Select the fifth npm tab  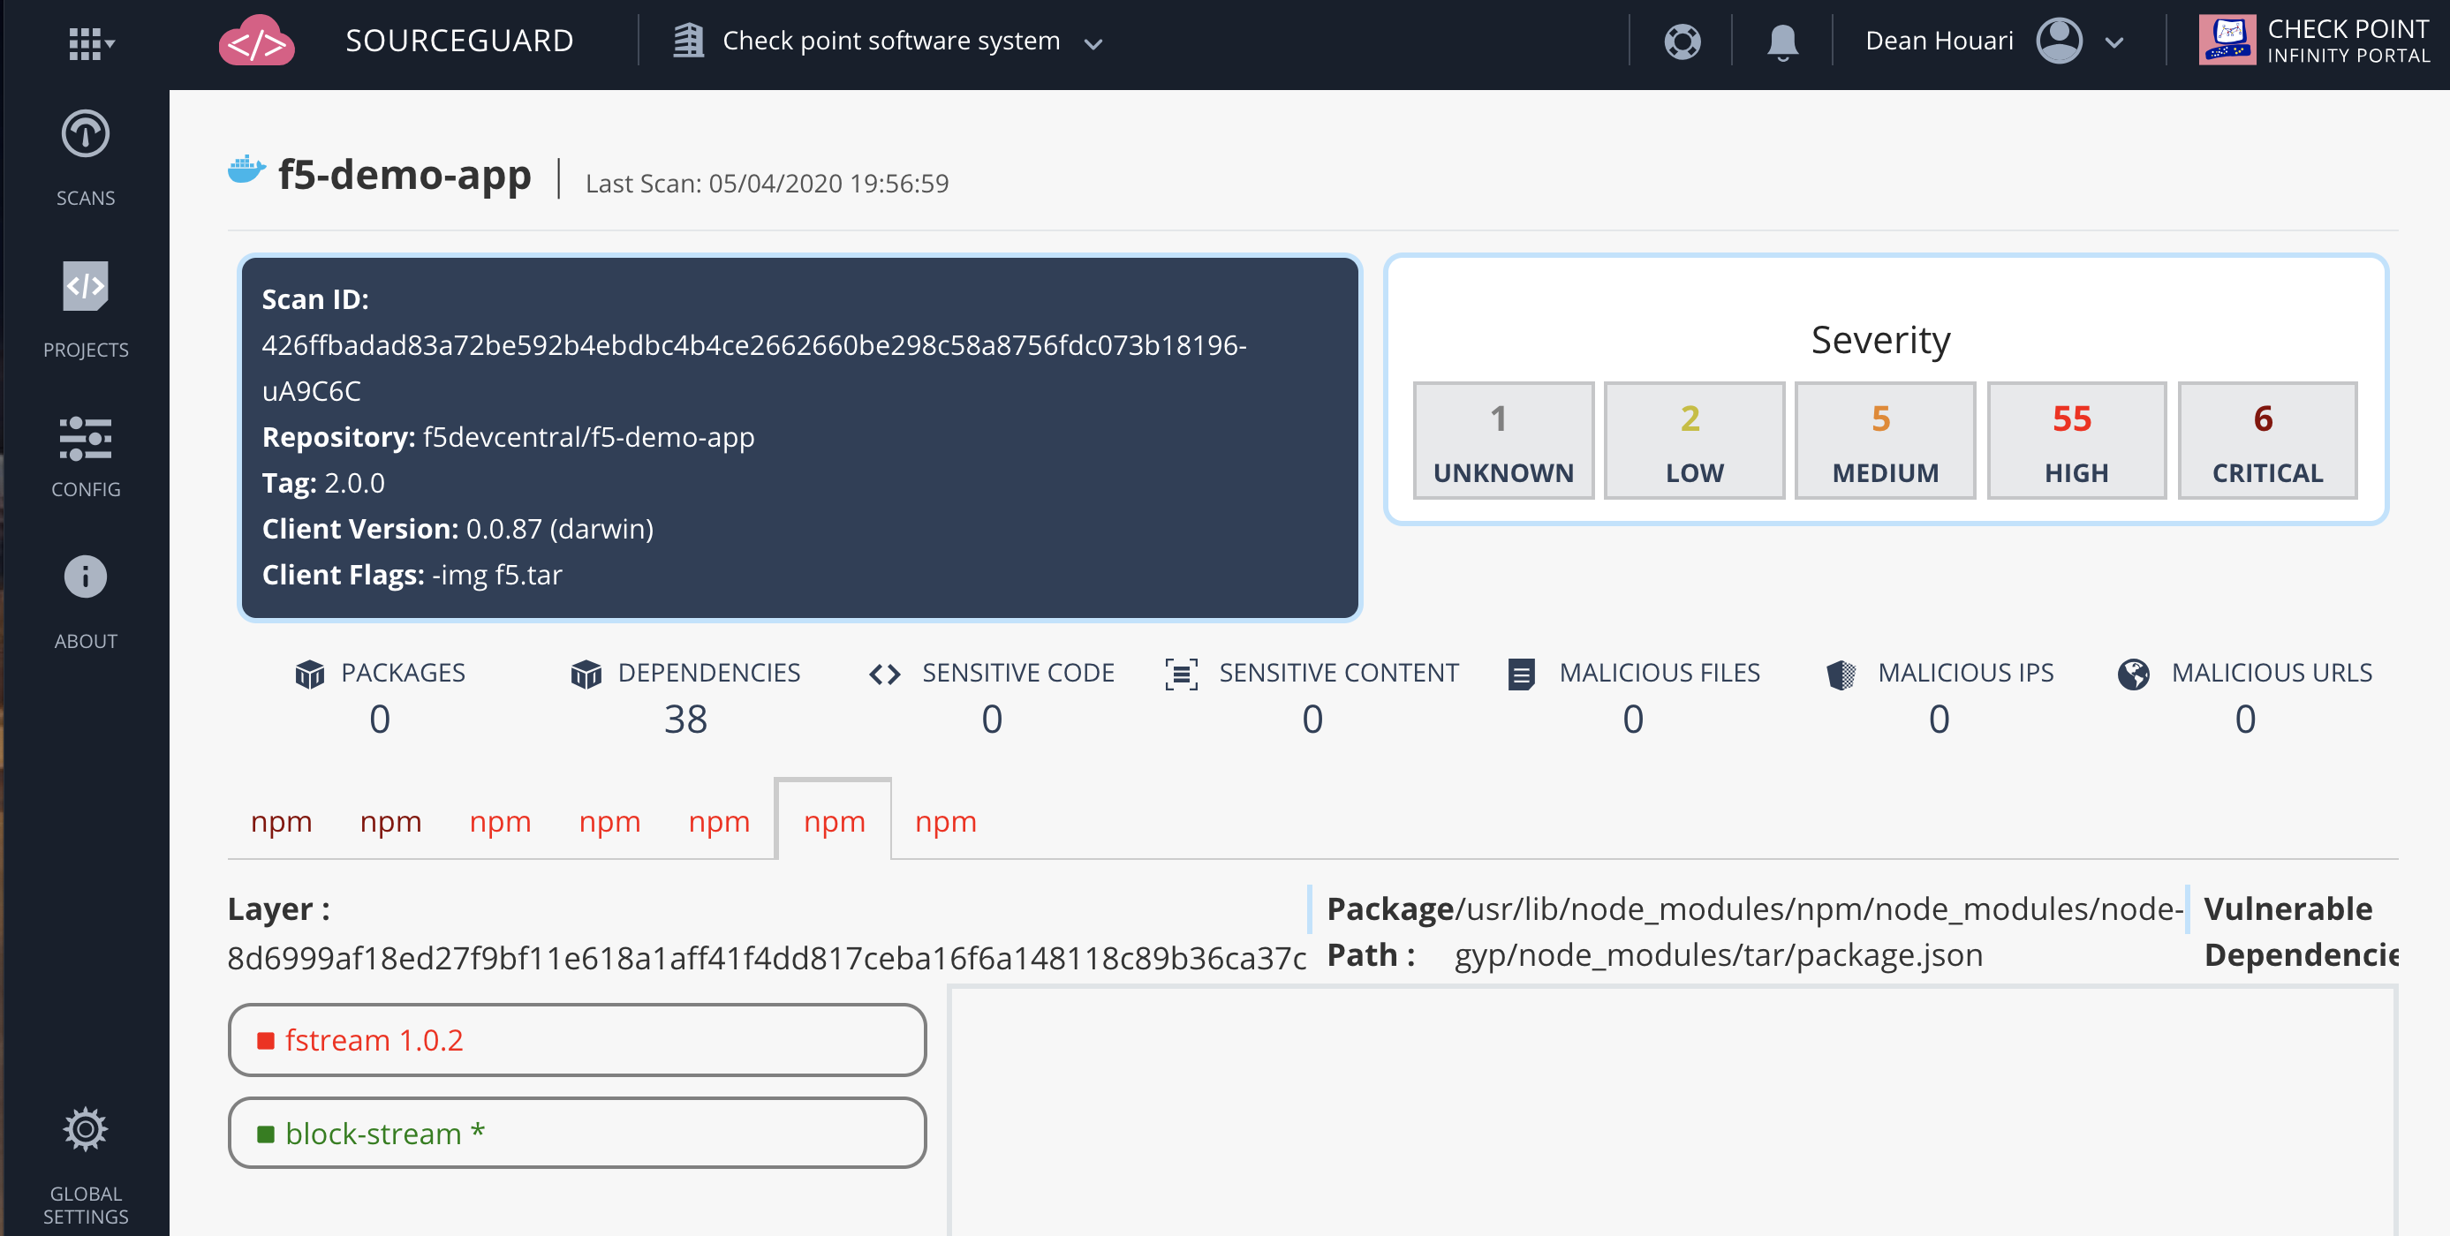point(719,820)
